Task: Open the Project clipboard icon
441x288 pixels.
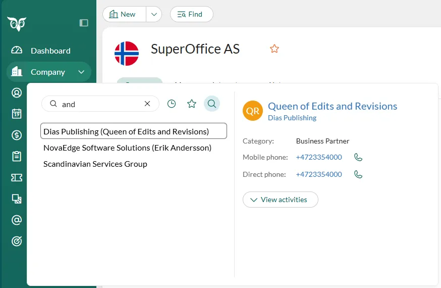Action: click(x=17, y=156)
